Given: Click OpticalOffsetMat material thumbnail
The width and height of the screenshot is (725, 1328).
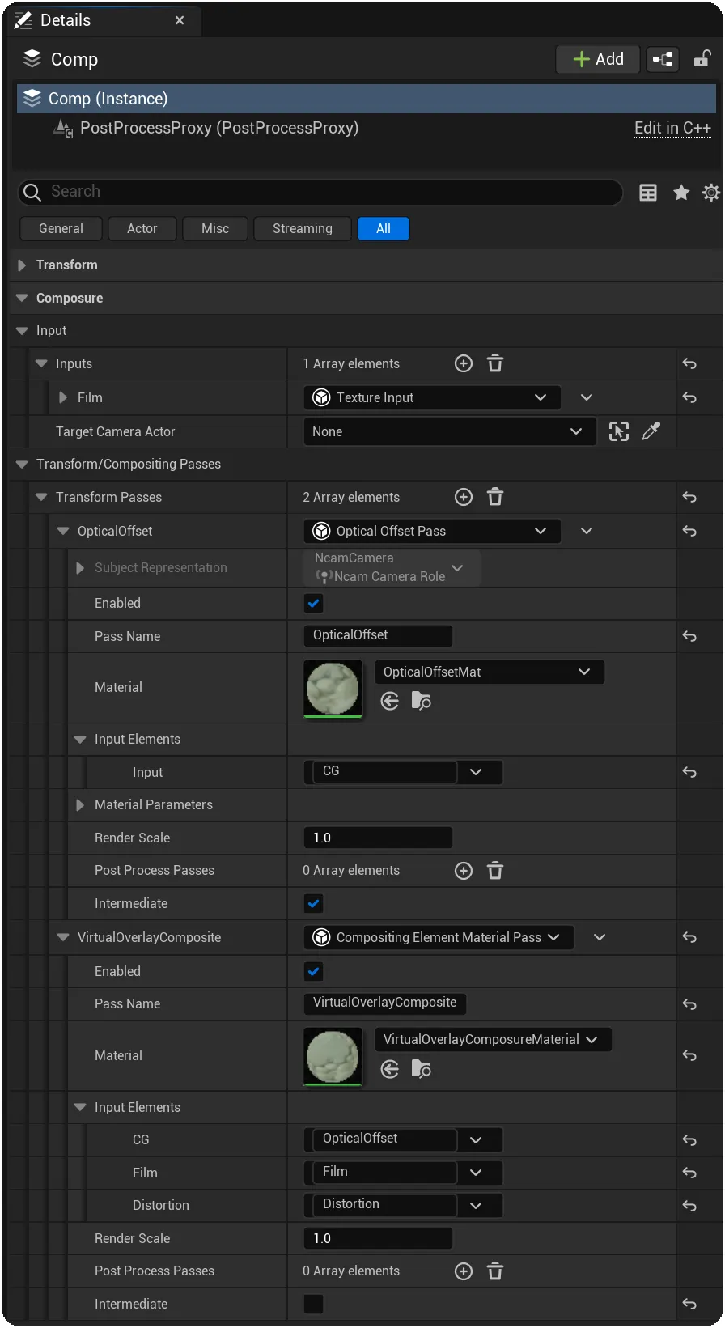Looking at the screenshot, I should pos(333,688).
